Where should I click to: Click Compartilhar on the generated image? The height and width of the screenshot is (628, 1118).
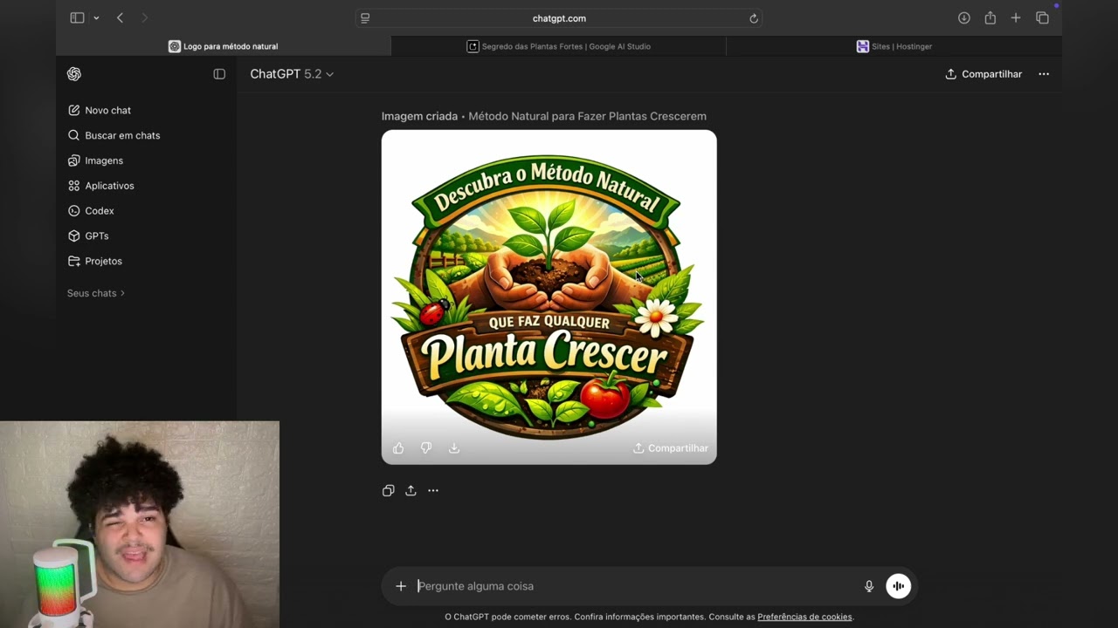point(671,448)
